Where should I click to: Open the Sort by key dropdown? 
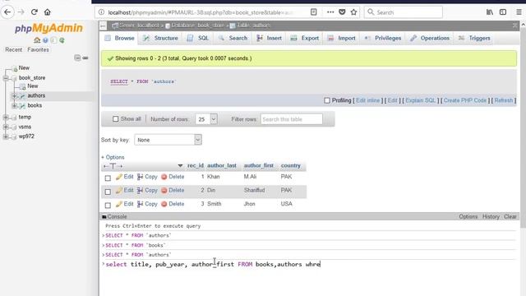pyautogui.click(x=168, y=140)
